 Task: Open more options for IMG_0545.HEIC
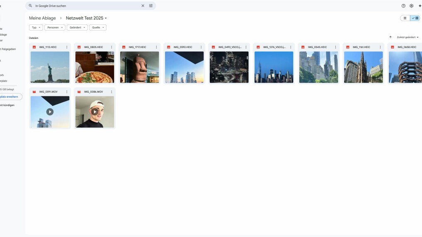click(x=335, y=47)
